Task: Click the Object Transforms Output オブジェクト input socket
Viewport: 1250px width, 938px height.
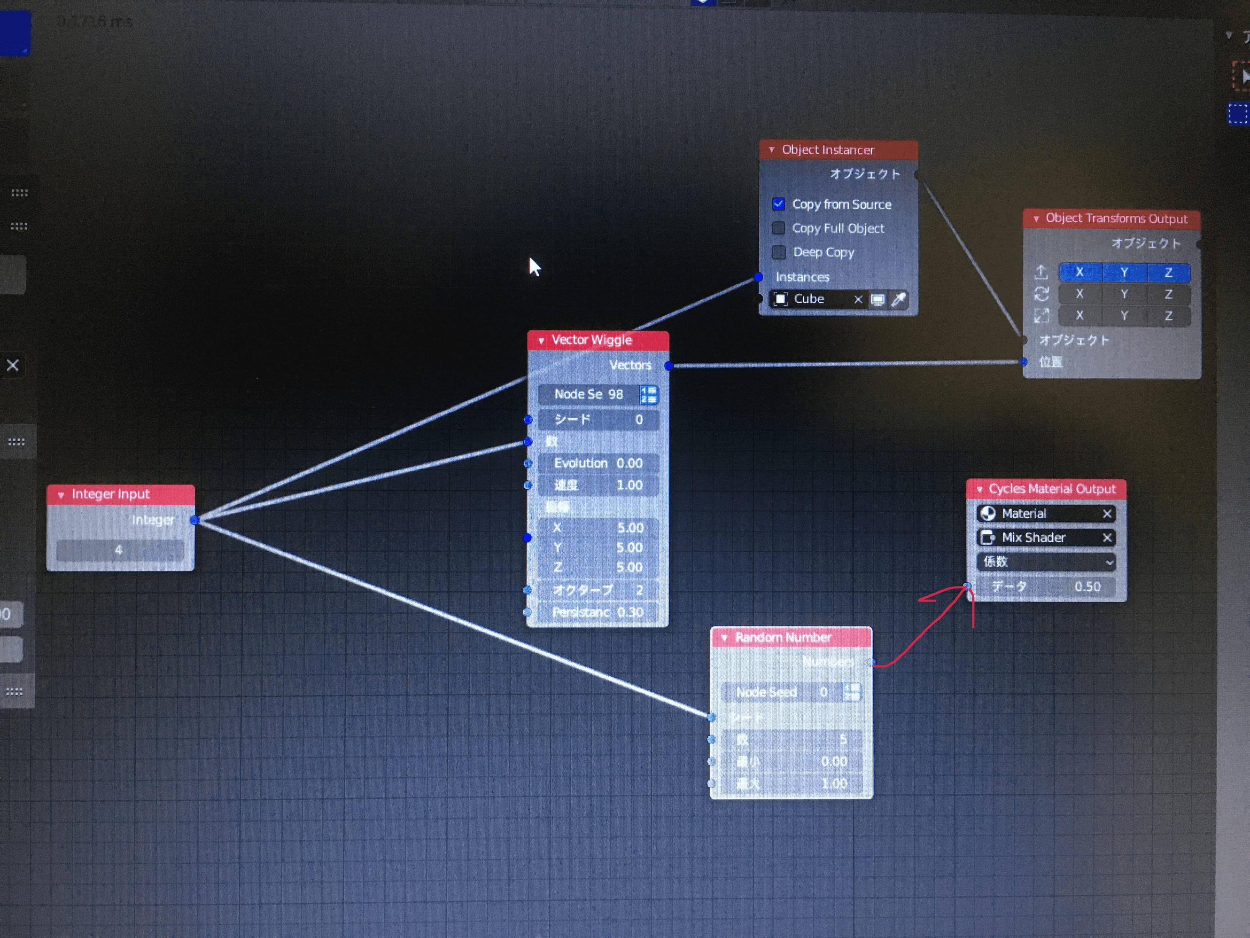Action: tap(1024, 340)
